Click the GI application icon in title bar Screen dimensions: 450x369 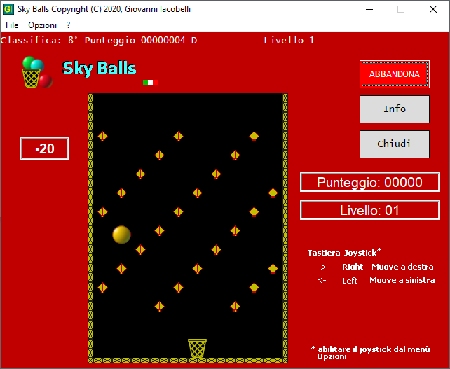click(8, 9)
